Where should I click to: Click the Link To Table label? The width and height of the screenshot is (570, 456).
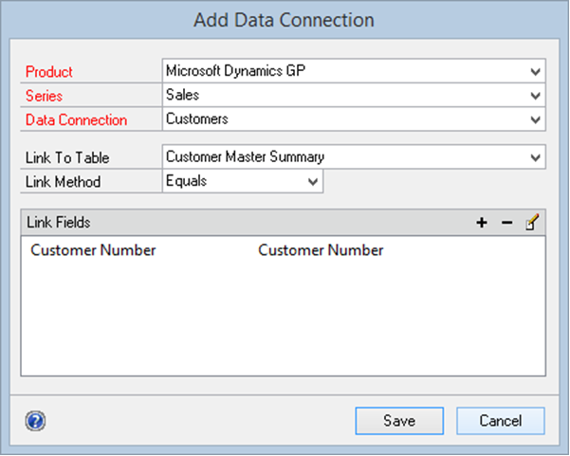coord(67,157)
